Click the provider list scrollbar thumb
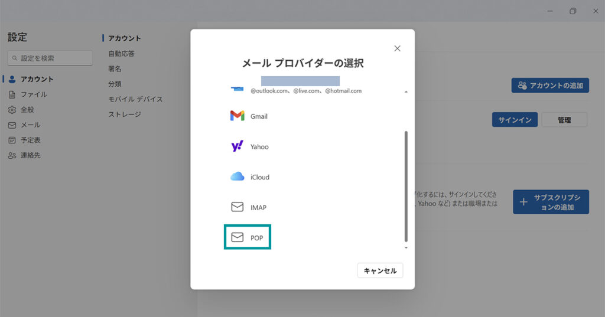This screenshot has width=605, height=317. [x=406, y=187]
